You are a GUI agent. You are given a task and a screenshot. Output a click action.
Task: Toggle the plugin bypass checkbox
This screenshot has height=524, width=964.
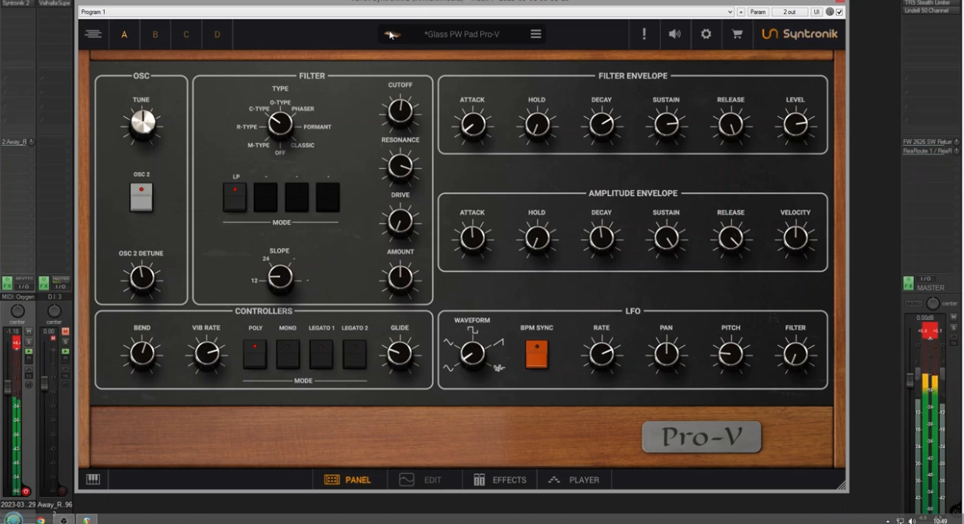click(x=840, y=12)
